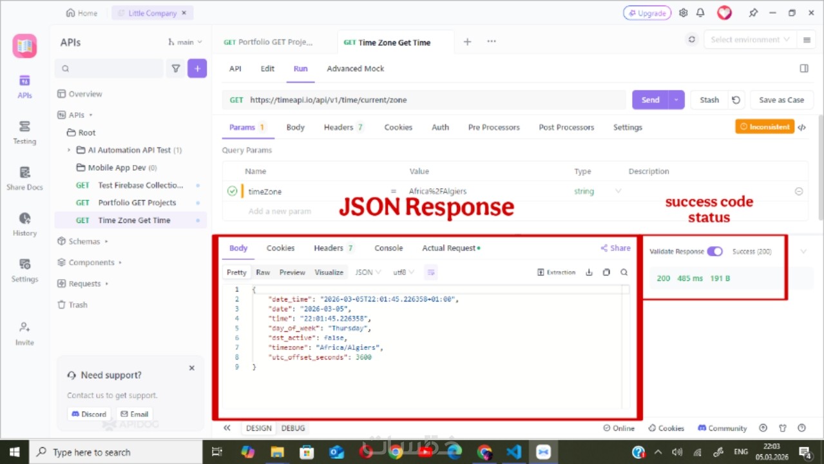
Task: Share the response via Share link
Action: pyautogui.click(x=615, y=248)
